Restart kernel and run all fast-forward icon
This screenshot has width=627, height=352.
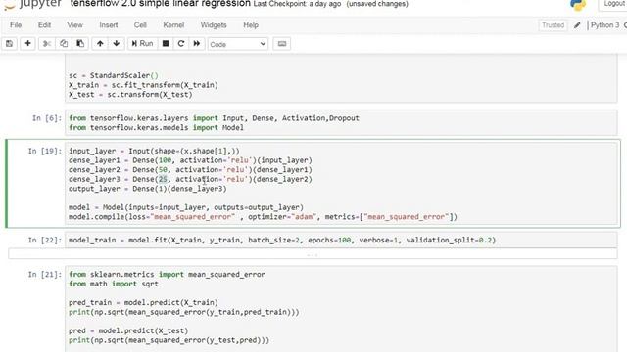pyautogui.click(x=196, y=43)
